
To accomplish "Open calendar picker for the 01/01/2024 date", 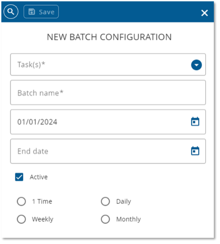I will click(x=195, y=121).
